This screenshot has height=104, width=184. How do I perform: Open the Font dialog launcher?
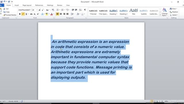[54, 18]
